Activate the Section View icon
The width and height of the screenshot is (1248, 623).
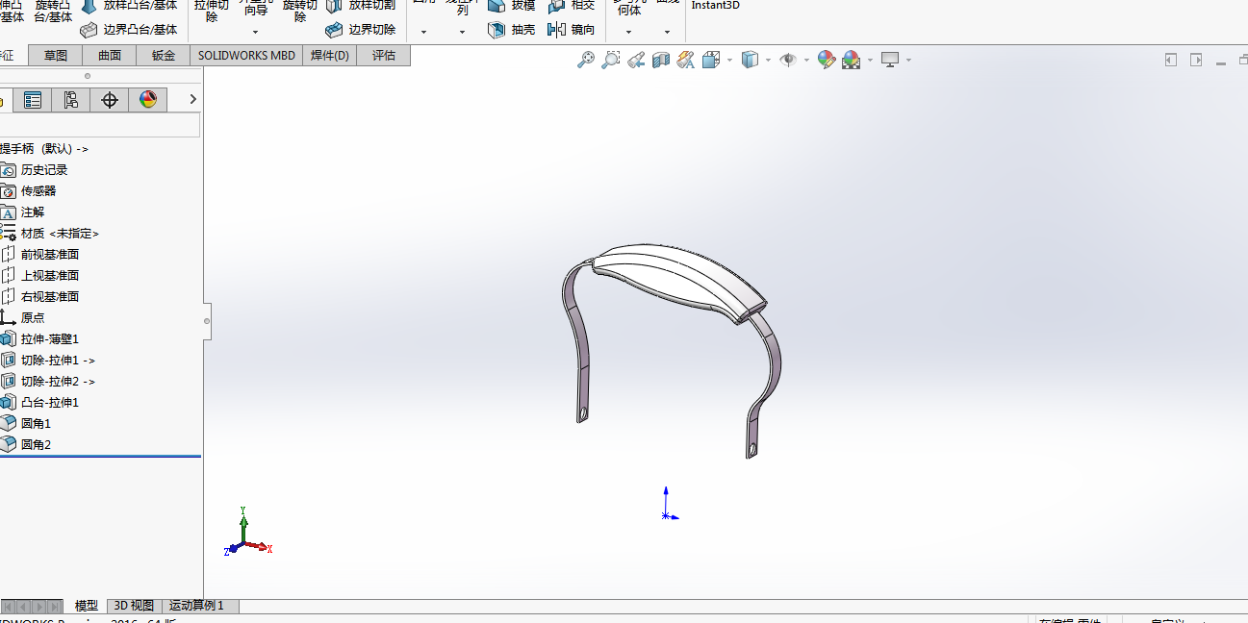pyautogui.click(x=660, y=60)
